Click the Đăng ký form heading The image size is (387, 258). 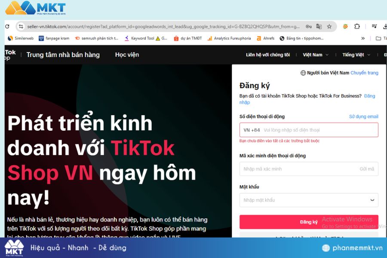pyautogui.click(x=255, y=86)
